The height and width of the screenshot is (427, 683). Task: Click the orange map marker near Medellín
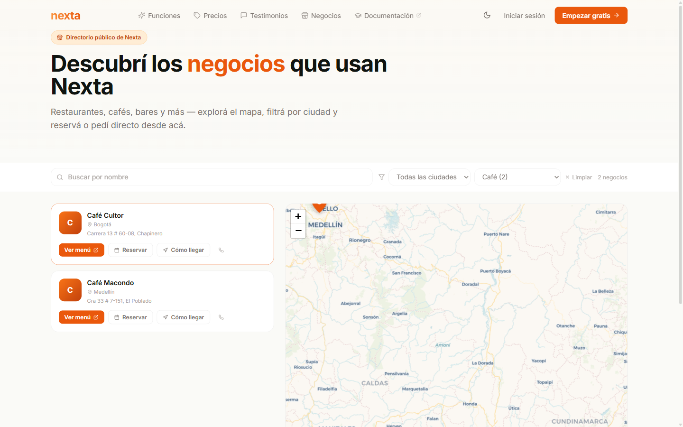pos(319,207)
